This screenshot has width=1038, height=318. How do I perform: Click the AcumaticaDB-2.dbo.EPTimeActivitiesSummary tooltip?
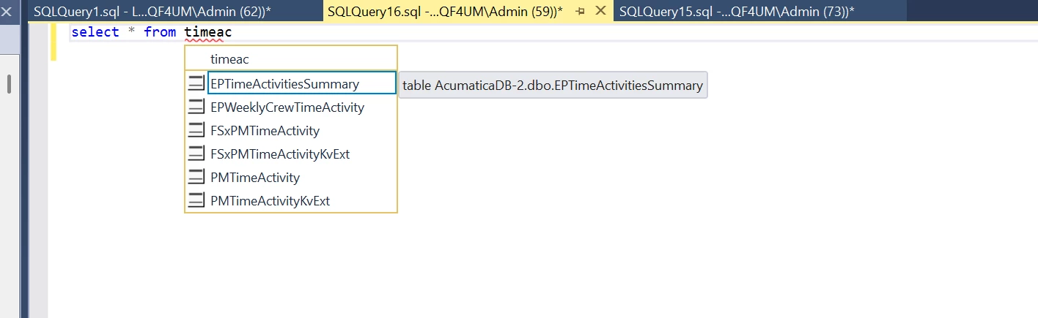pyautogui.click(x=553, y=86)
